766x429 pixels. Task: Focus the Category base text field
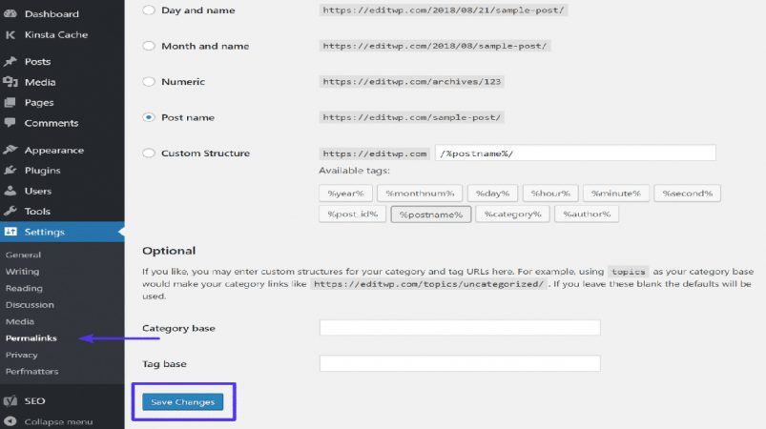point(460,328)
